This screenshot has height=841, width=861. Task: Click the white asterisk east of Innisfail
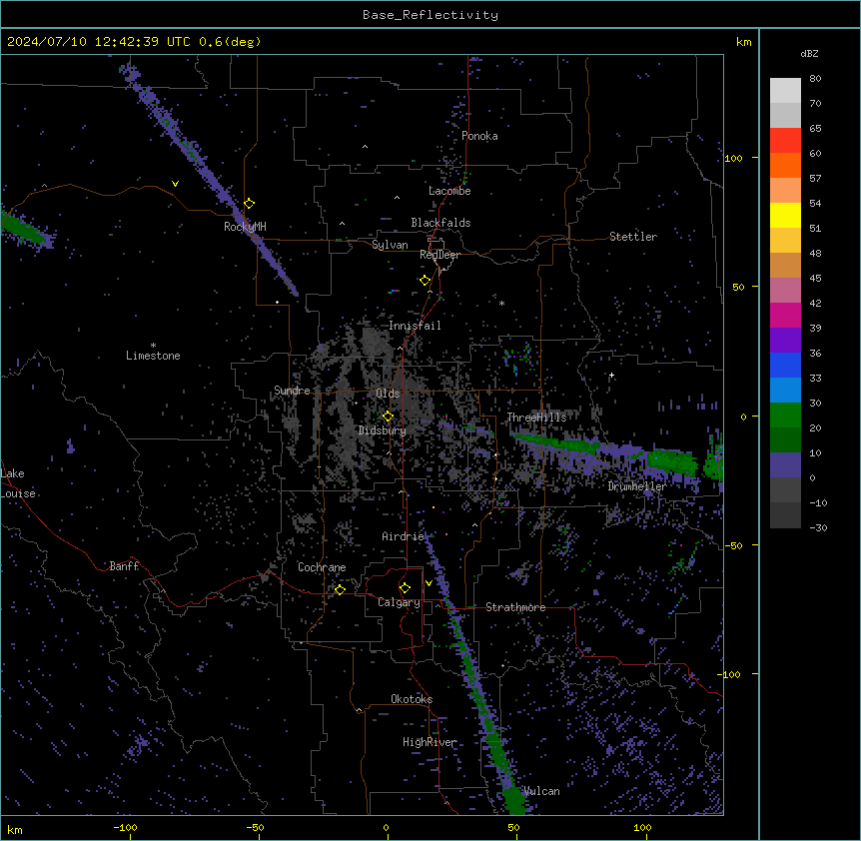tap(501, 303)
